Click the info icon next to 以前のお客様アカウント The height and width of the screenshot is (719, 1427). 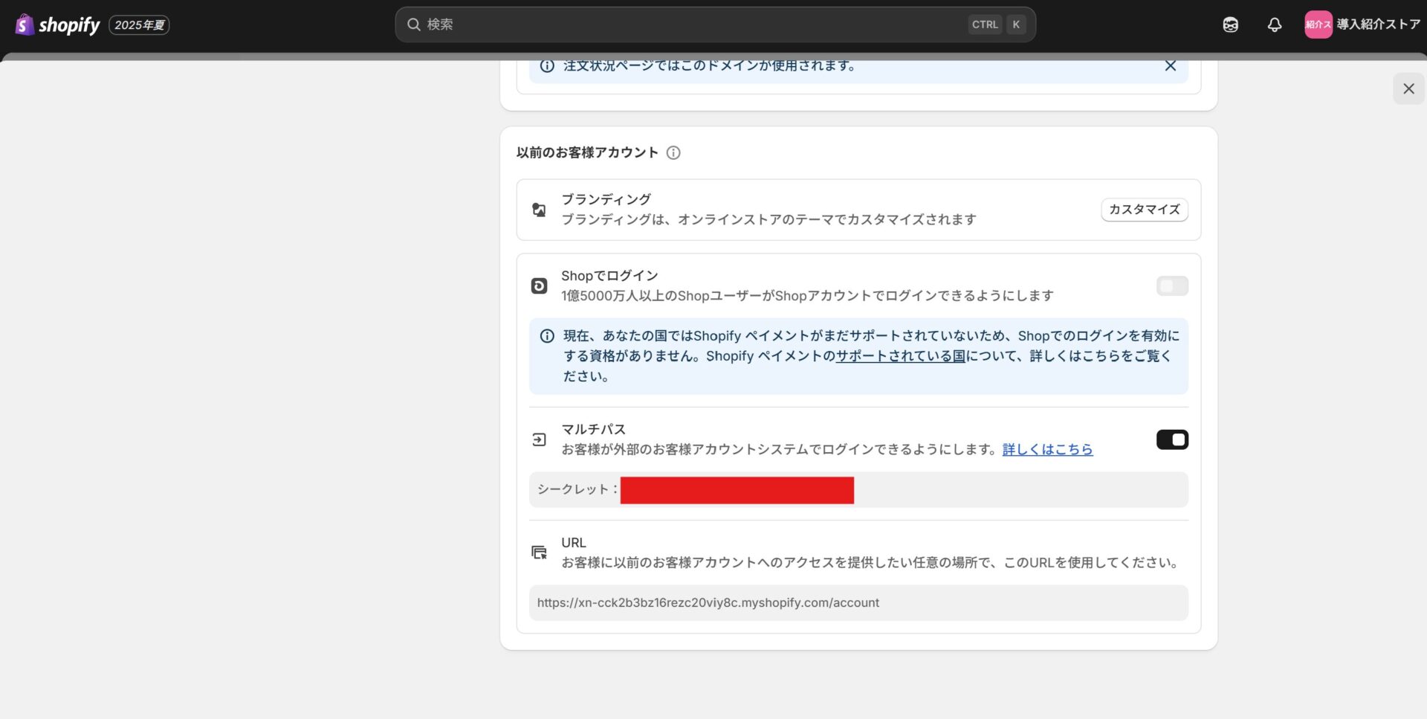point(673,152)
